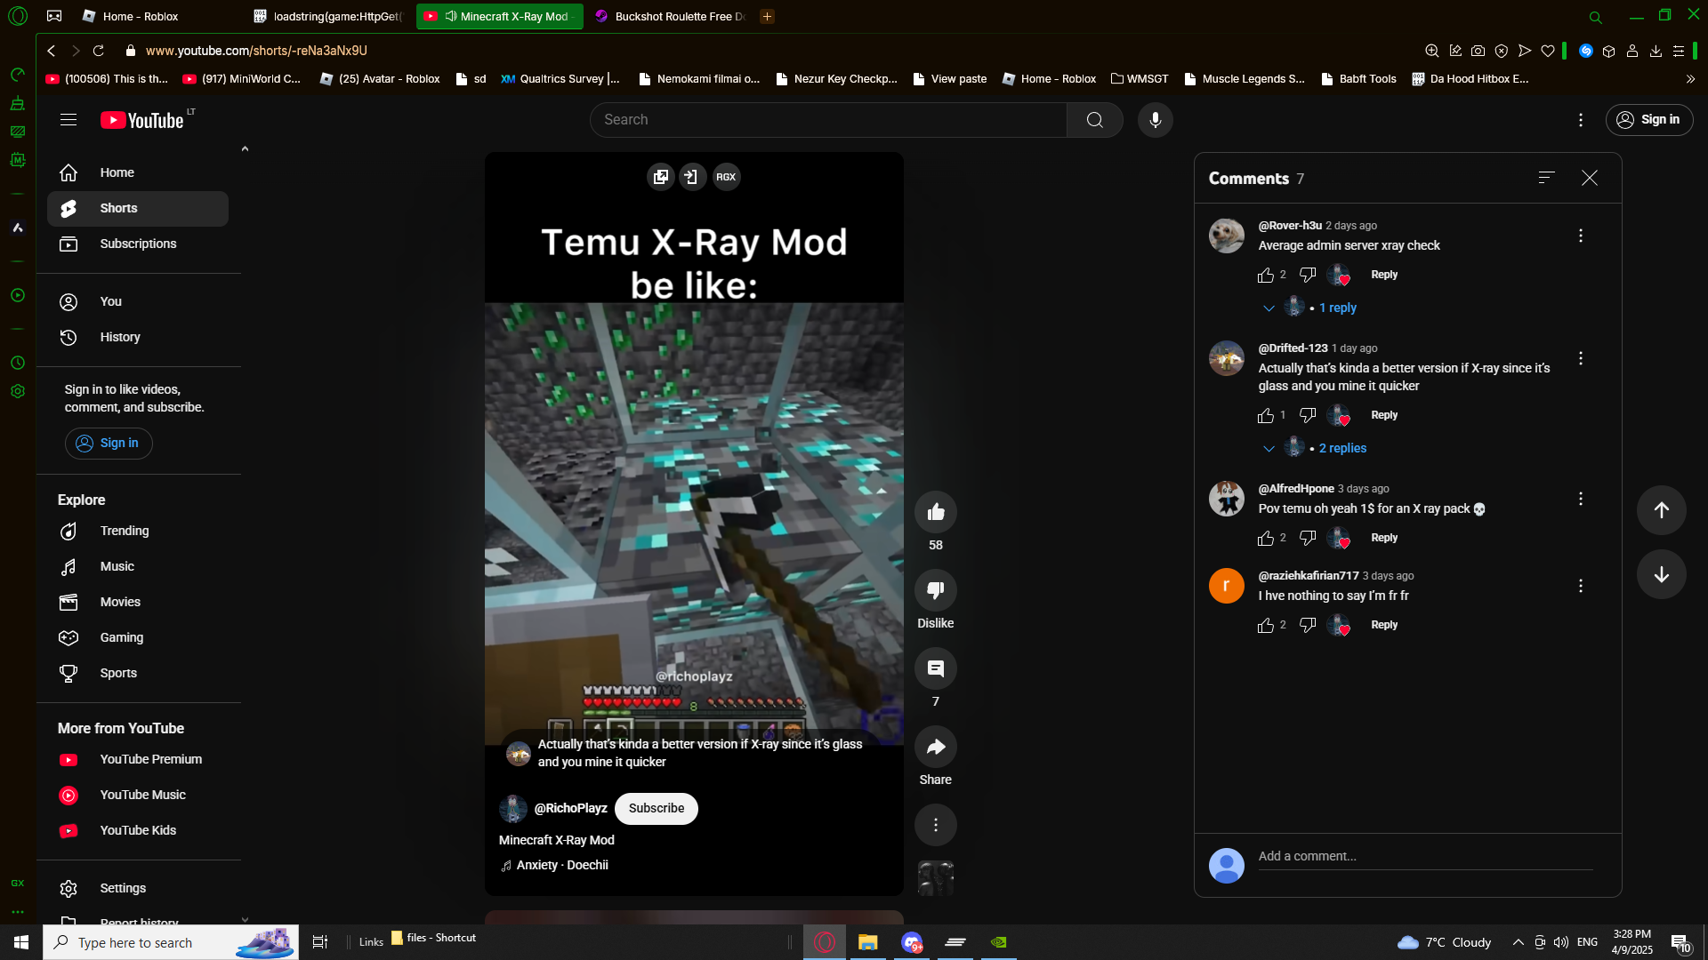Open Settings in the YouTube sidebar
Image resolution: width=1708 pixels, height=960 pixels.
tap(138, 888)
